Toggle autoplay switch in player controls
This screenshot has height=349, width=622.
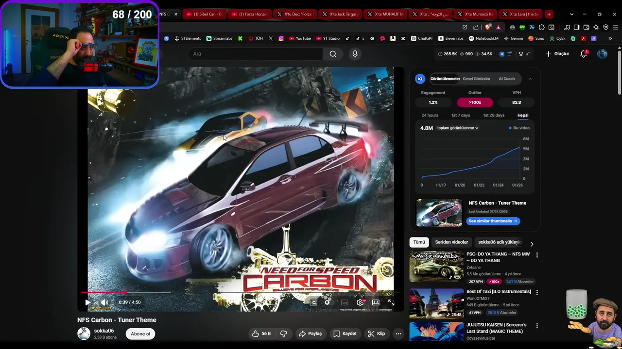[x=327, y=302]
